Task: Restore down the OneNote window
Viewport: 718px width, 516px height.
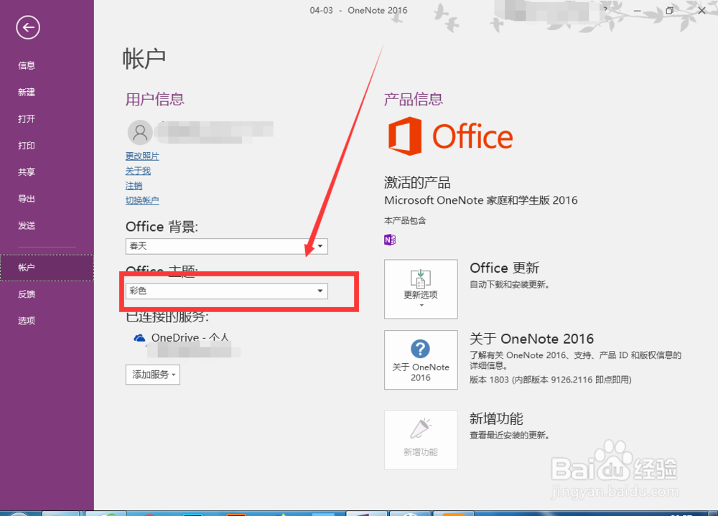Action: coord(669,10)
